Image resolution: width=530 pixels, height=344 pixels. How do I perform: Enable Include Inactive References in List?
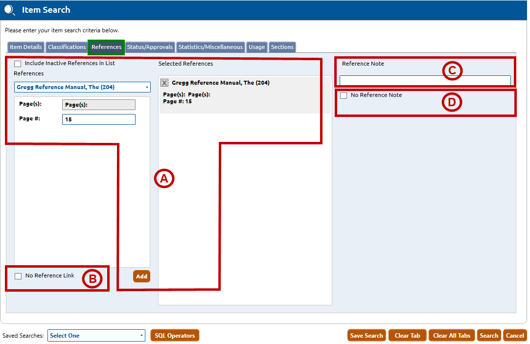tap(18, 64)
